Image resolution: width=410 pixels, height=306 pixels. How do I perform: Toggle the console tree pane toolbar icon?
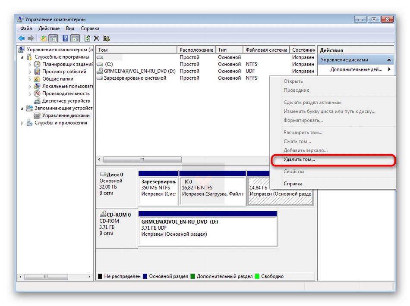(53, 38)
